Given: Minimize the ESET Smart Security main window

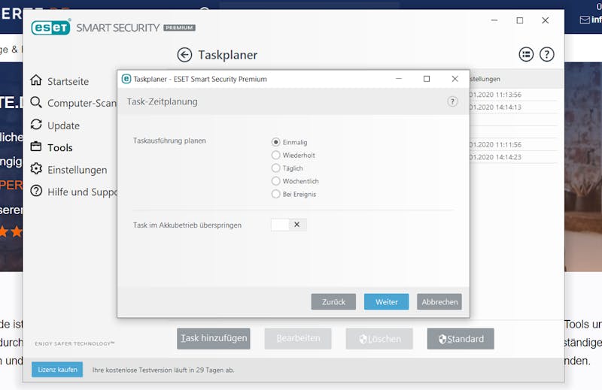Looking at the screenshot, I should pyautogui.click(x=494, y=20).
